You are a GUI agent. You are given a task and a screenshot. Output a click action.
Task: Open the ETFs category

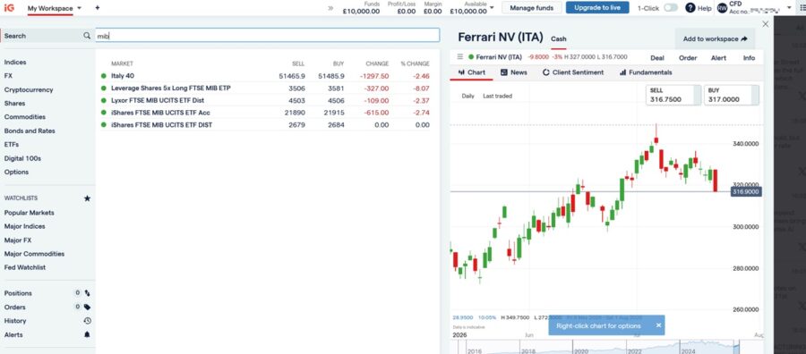click(x=12, y=145)
